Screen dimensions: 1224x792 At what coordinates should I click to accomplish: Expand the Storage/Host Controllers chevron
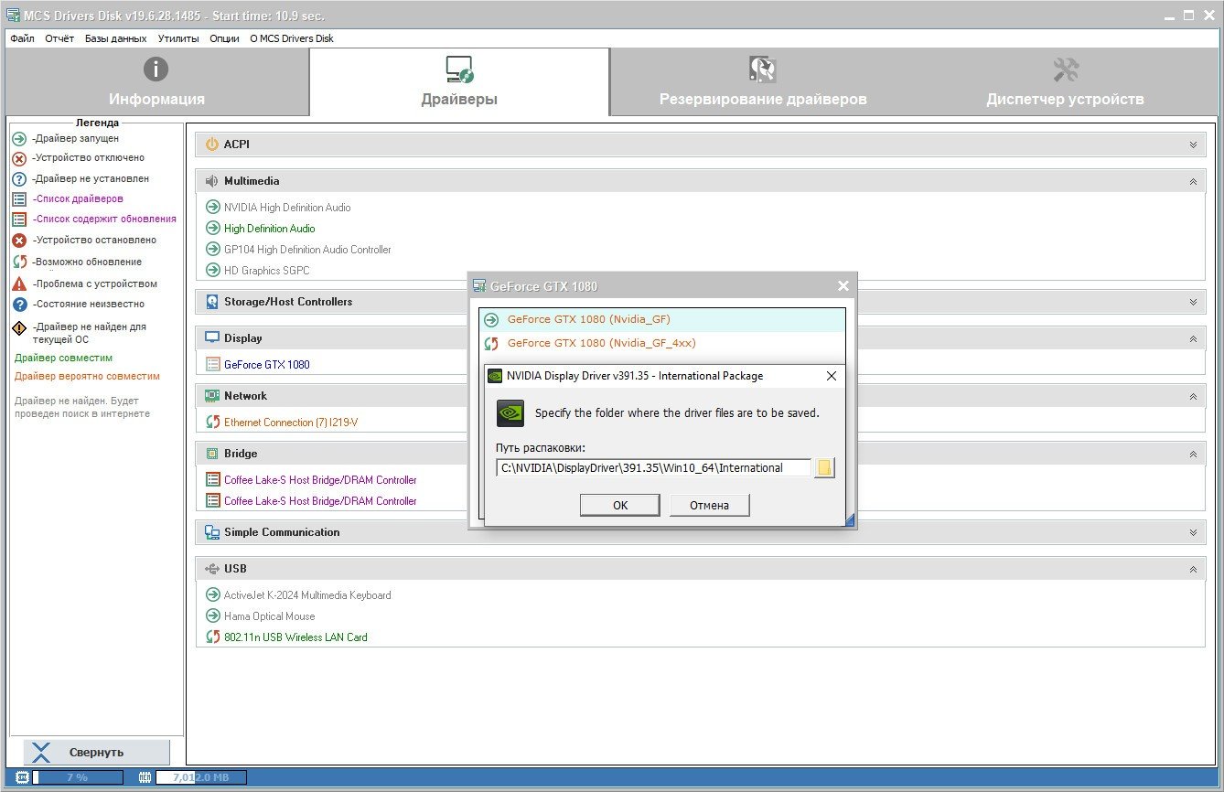pos(1193,302)
